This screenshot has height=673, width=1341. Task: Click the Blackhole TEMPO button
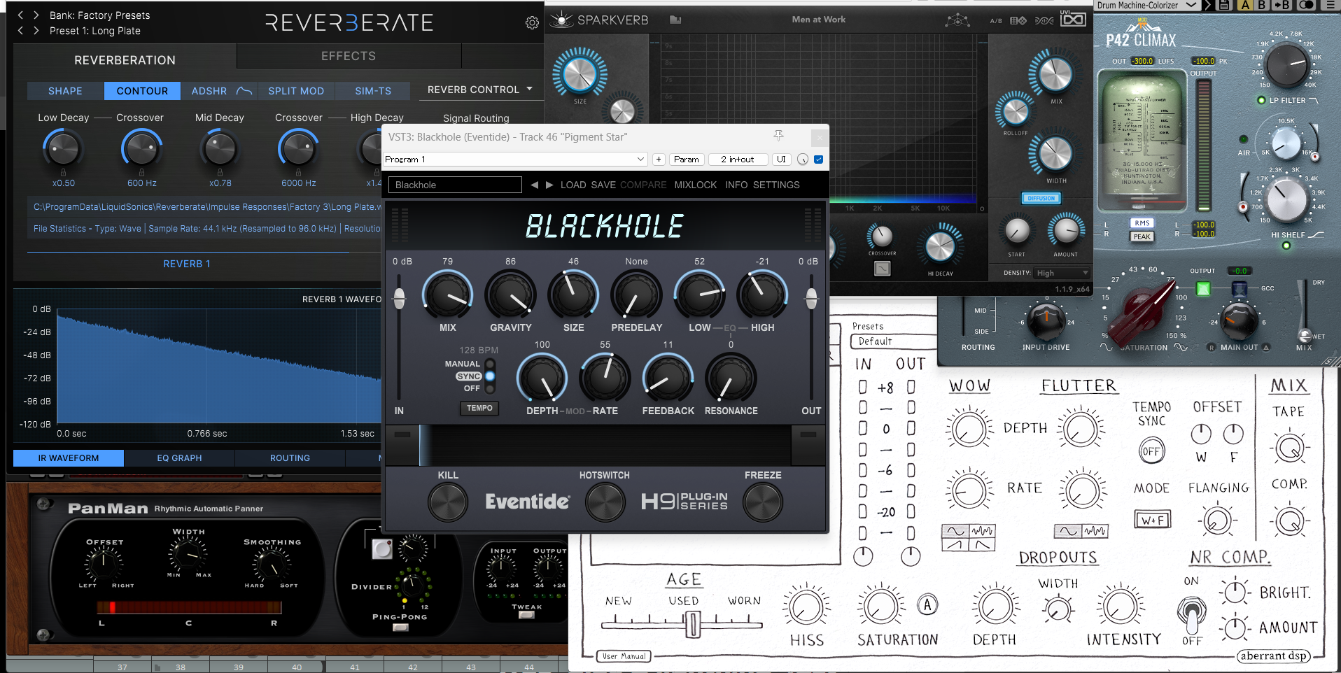[x=479, y=408]
